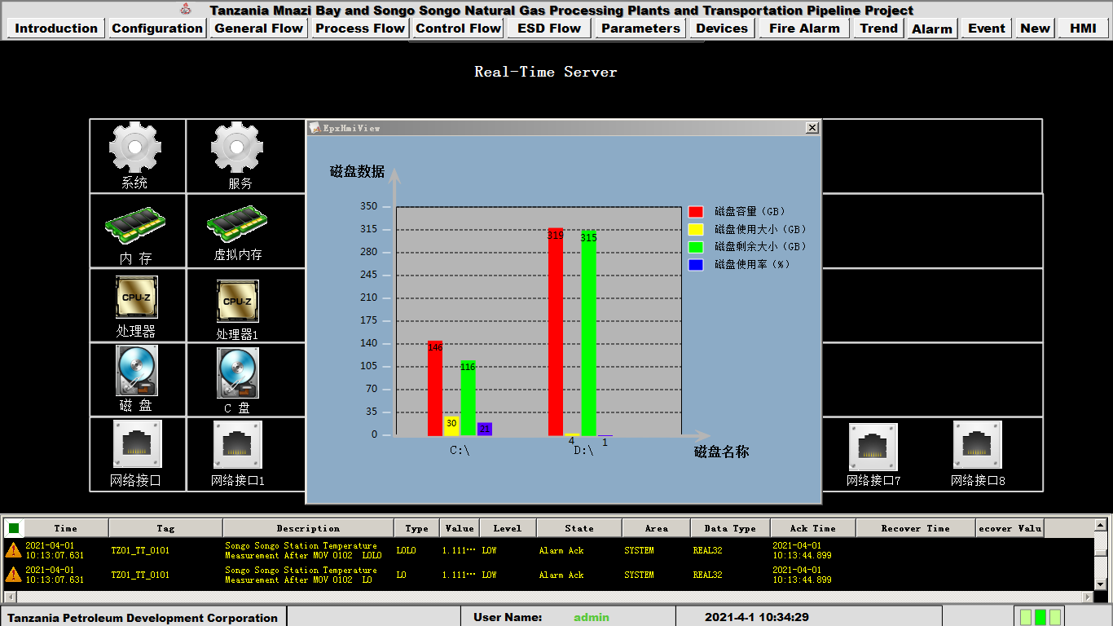Select the 处理器1 CPU icon
Screen dimensions: 1113x626
click(237, 301)
